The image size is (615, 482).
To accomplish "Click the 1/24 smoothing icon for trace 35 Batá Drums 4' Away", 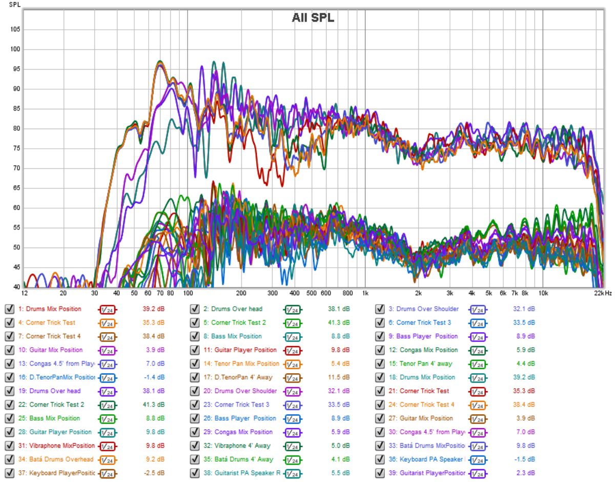I will [293, 460].
